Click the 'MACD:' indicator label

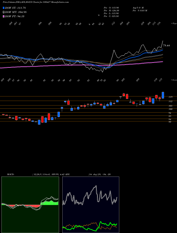click(x=10, y=174)
